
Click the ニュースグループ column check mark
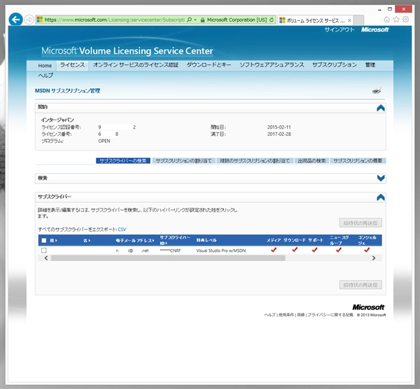pos(339,250)
